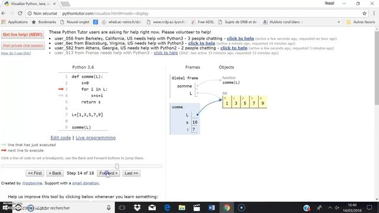This screenshot has width=379, height=213.
Task: Open the Live programming link
Action: click(x=96, y=138)
